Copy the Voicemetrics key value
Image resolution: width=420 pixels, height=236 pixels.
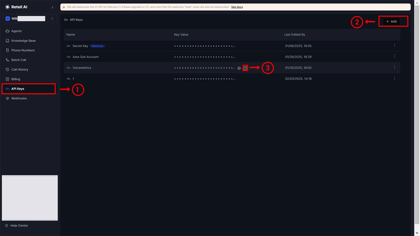tap(245, 68)
